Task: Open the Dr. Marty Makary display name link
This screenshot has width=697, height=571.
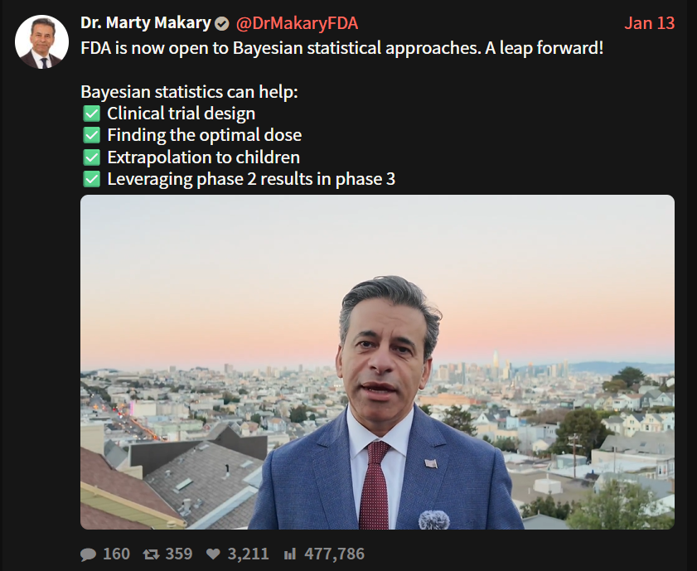Action: pyautogui.click(x=145, y=23)
